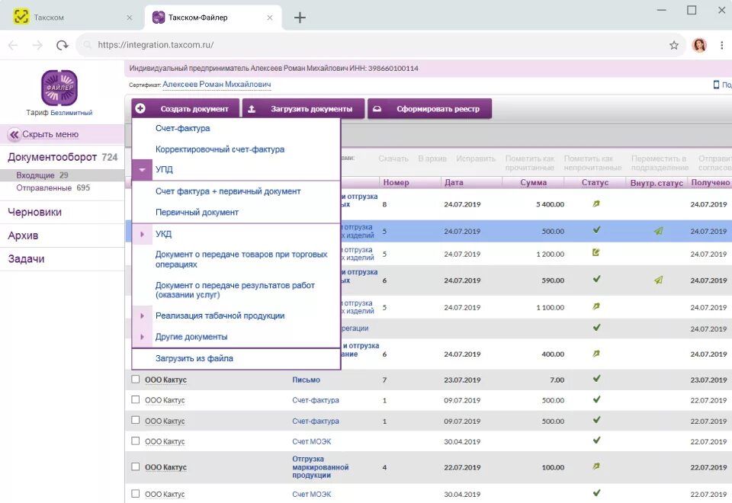The height and width of the screenshot is (503, 732).
Task: Open Документооборот section
Action: click(x=53, y=157)
